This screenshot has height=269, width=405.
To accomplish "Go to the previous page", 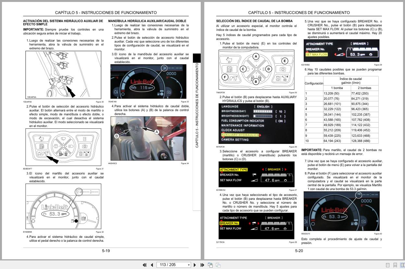I will (152, 265).
